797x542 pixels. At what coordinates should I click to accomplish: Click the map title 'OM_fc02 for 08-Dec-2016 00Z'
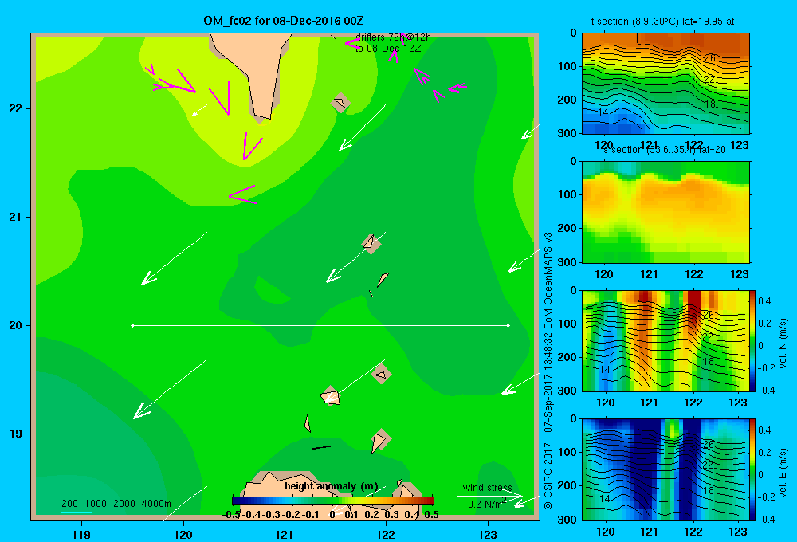284,21
